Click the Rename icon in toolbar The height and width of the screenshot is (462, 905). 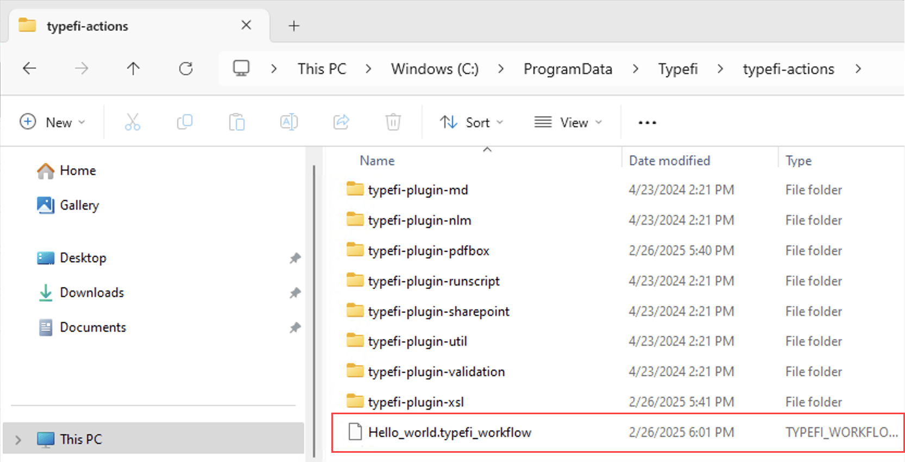coord(289,122)
